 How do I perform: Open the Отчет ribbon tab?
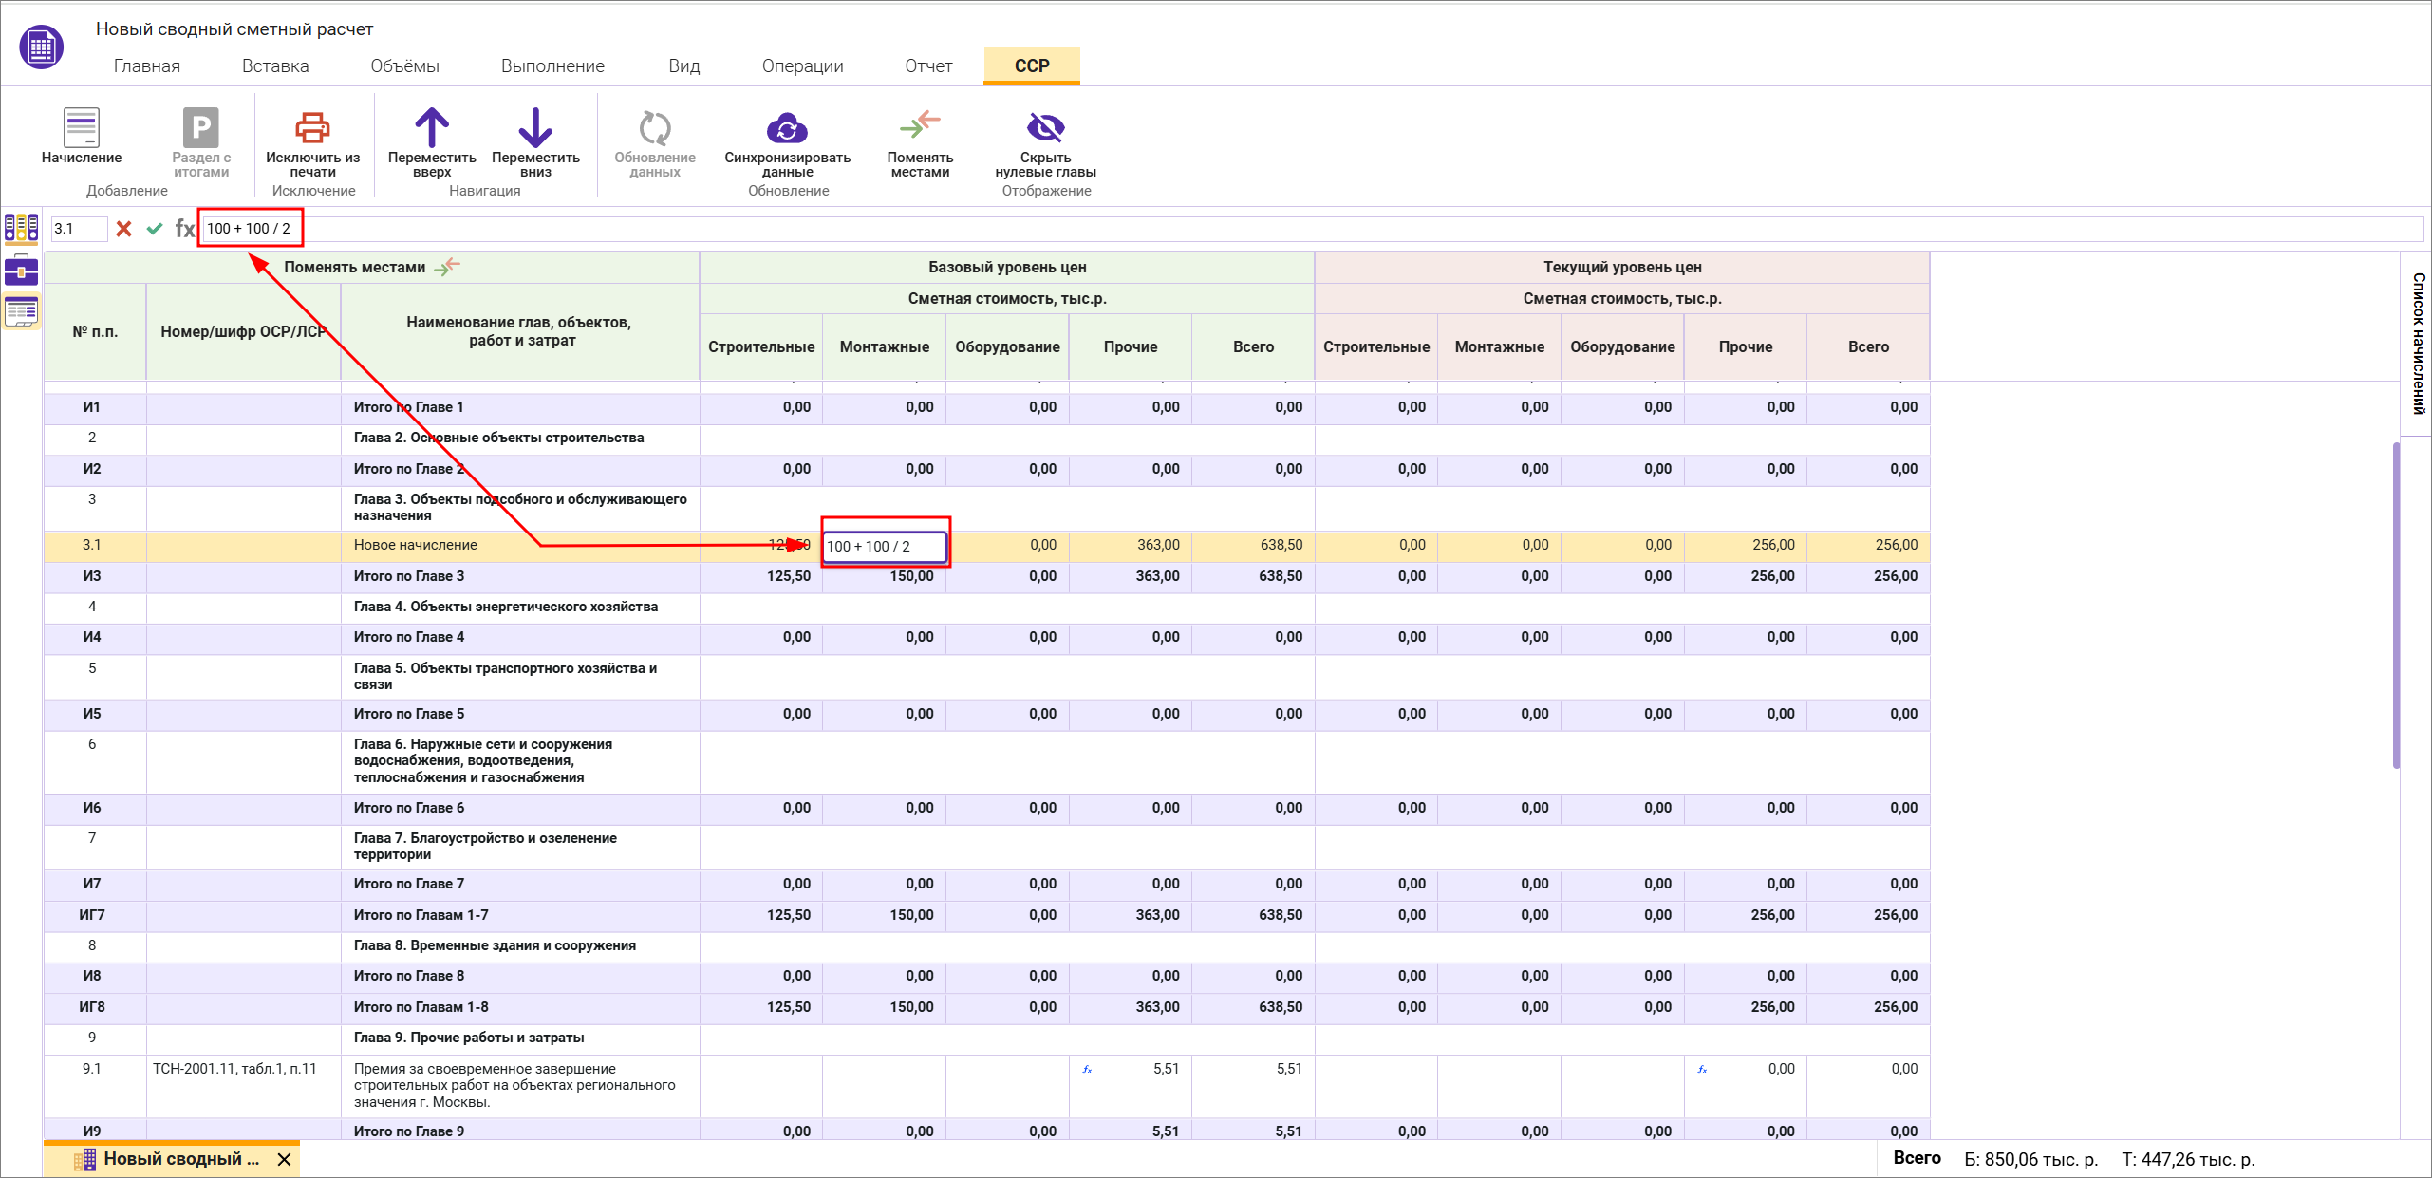(927, 66)
